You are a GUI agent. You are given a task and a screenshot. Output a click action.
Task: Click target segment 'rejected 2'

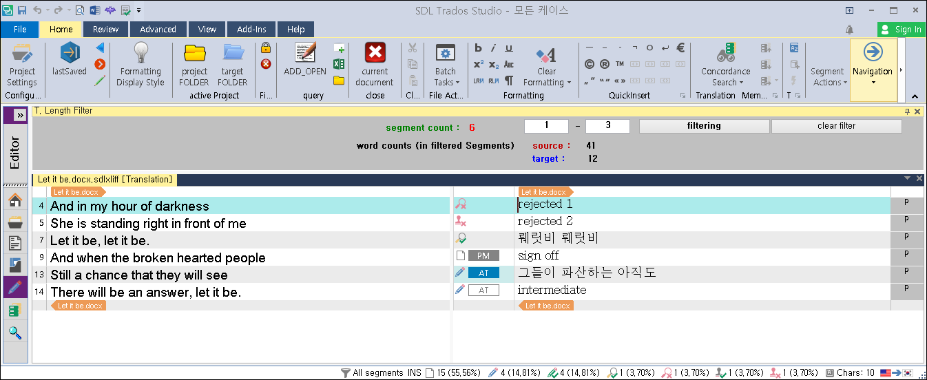coord(545,222)
